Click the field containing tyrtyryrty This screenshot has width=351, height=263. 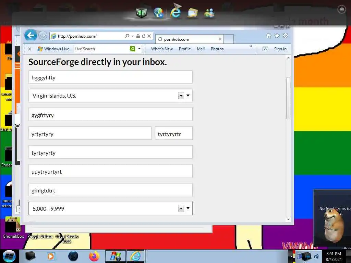coord(111,152)
